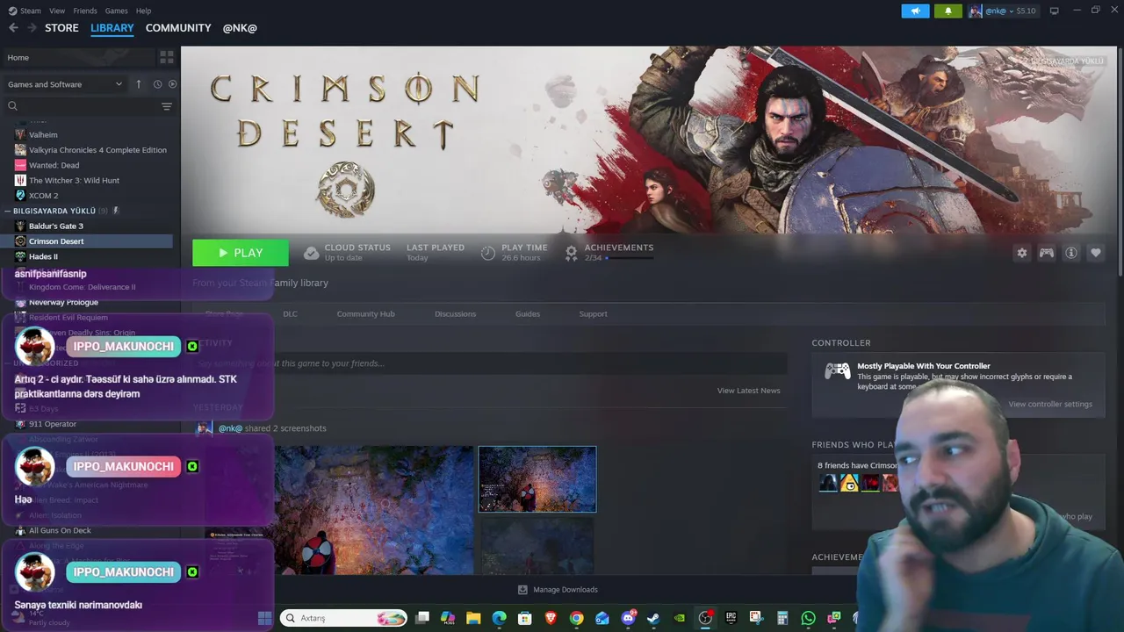Open controller layout icon
The image size is (1124, 632).
[x=1047, y=253]
